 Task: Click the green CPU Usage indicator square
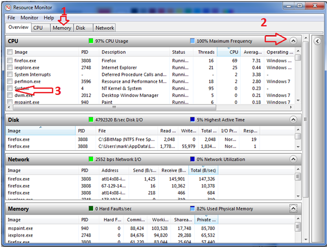(x=91, y=41)
